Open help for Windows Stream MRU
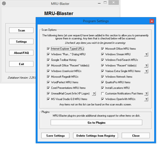The width and height of the screenshot is (157, 144). click(146, 54)
